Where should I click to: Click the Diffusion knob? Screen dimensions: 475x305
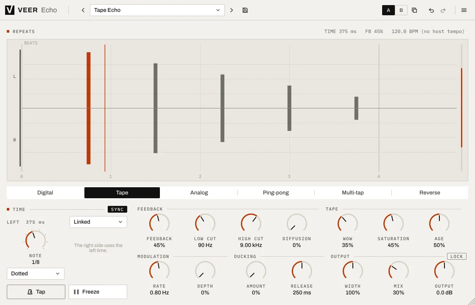click(296, 224)
